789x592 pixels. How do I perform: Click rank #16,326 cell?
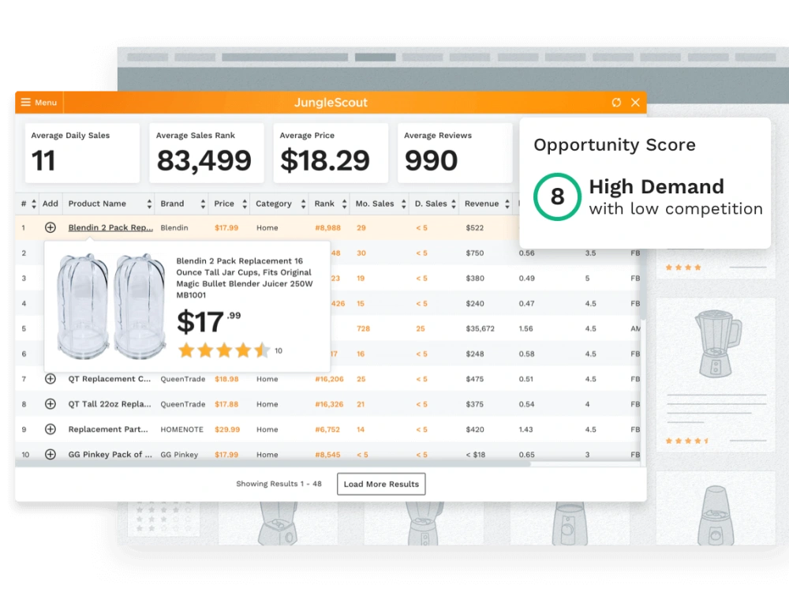point(329,403)
